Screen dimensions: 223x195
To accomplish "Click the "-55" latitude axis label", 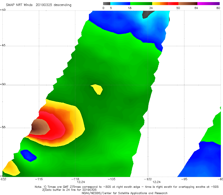I will pyautogui.click(x=3, y=127).
